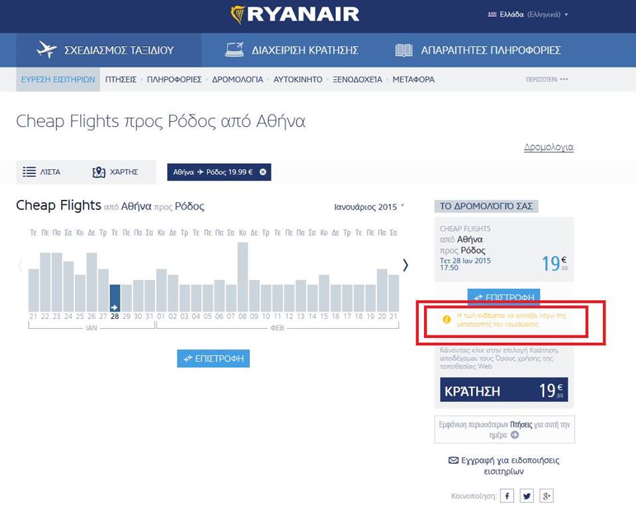Go to the ΑΠΑΡΑΙΤΗΤΕΣ ΠΛΗΡΟΦΟΡΙΕΣ tab

pos(478,50)
